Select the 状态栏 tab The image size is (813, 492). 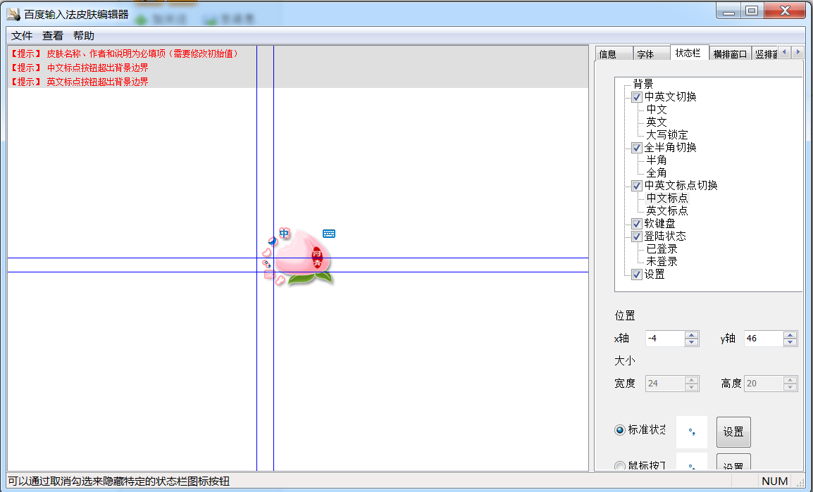689,53
